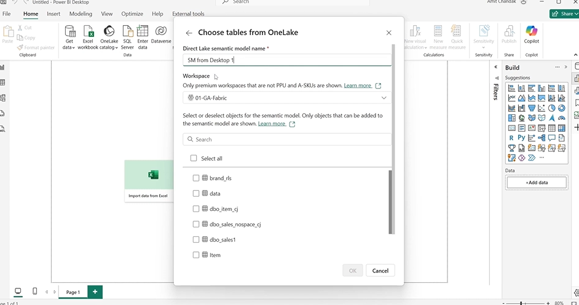Screen dimensions: 579x305
Task: Open Learn more link about workspaces
Action: pos(358,85)
